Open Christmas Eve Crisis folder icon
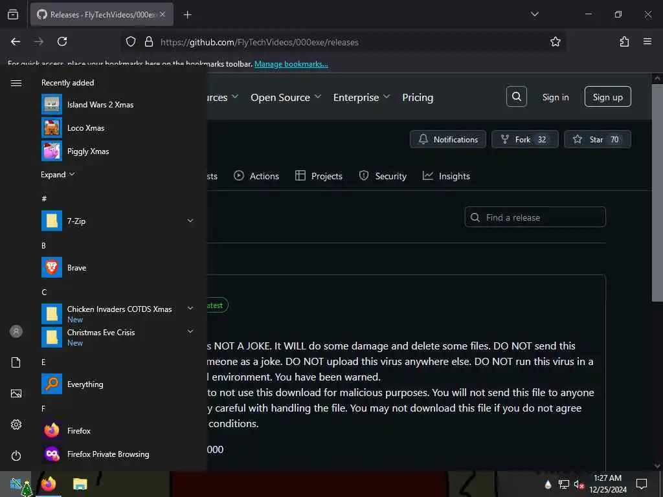The width and height of the screenshot is (663, 497). coord(52,337)
